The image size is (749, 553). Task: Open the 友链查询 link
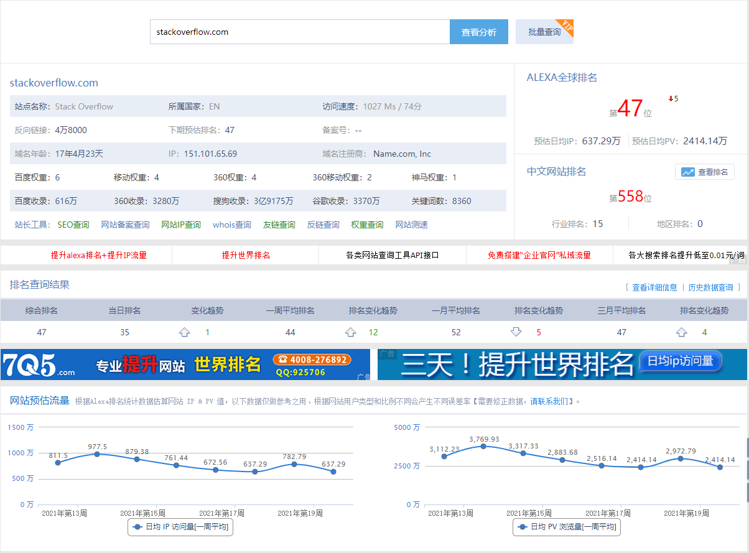click(279, 225)
